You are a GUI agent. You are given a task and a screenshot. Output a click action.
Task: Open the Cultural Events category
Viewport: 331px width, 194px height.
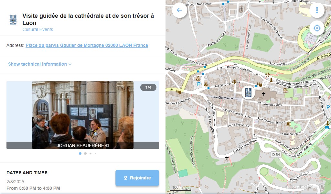point(38,29)
